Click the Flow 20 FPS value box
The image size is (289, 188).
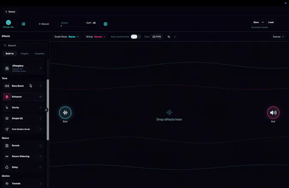(x=156, y=37)
